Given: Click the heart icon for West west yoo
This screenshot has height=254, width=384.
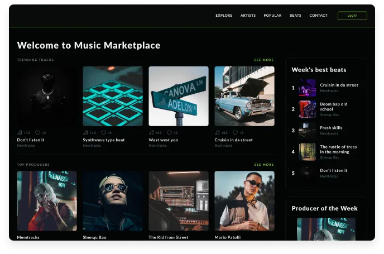Looking at the screenshot, I should click(169, 132).
